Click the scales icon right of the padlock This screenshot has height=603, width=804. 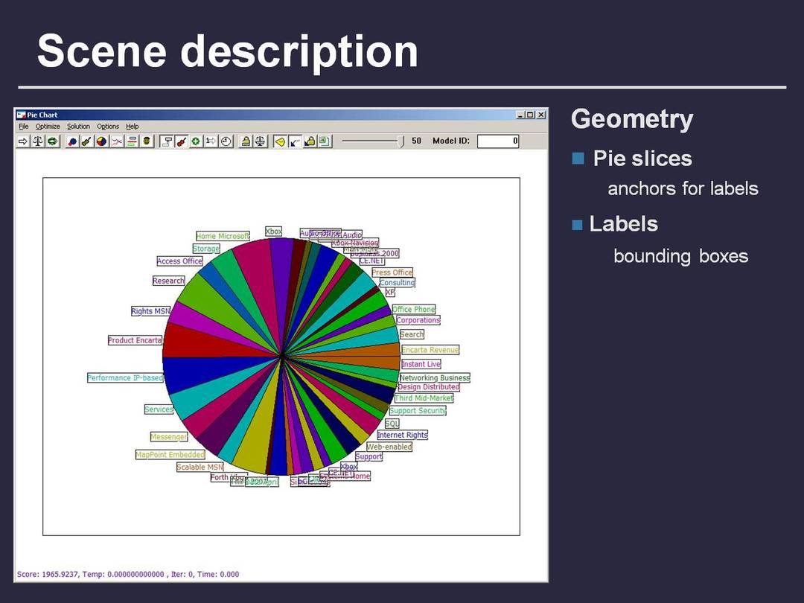261,141
